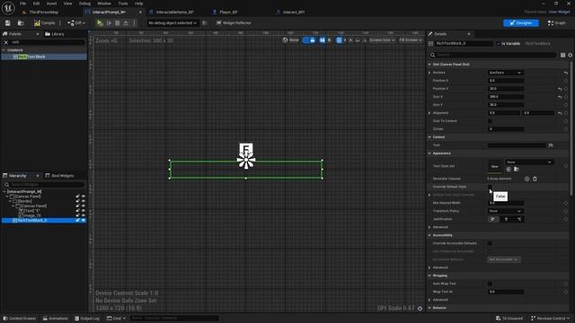Open the play options three-dot menu
Viewport: 575px width, 323px height.
(x=134, y=23)
